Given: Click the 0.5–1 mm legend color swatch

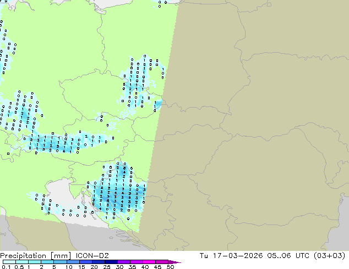Looking at the screenshot, I should (x=22, y=262).
